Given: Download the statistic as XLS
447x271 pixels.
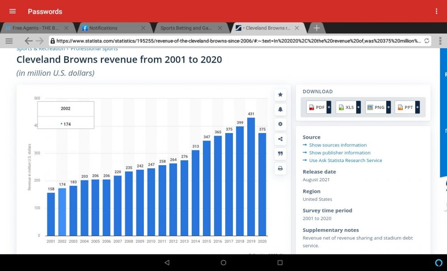Looking at the screenshot, I should point(348,107).
